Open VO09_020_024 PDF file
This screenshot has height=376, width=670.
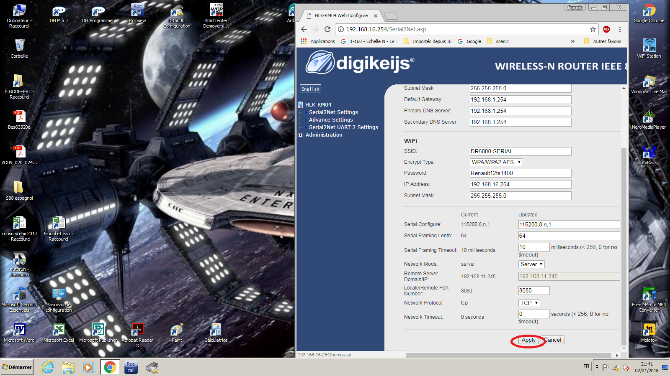coord(19,155)
